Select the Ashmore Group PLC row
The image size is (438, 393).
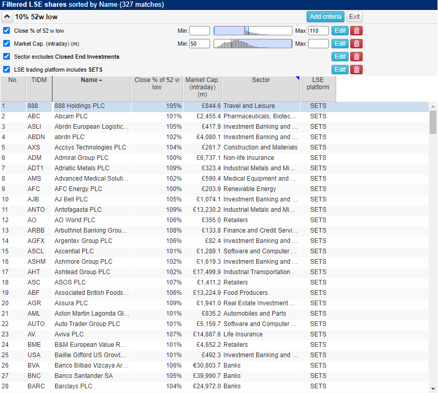tap(215, 262)
